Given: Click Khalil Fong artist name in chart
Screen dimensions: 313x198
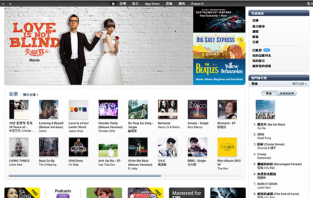Looking at the screenshot, I should pos(264,138).
